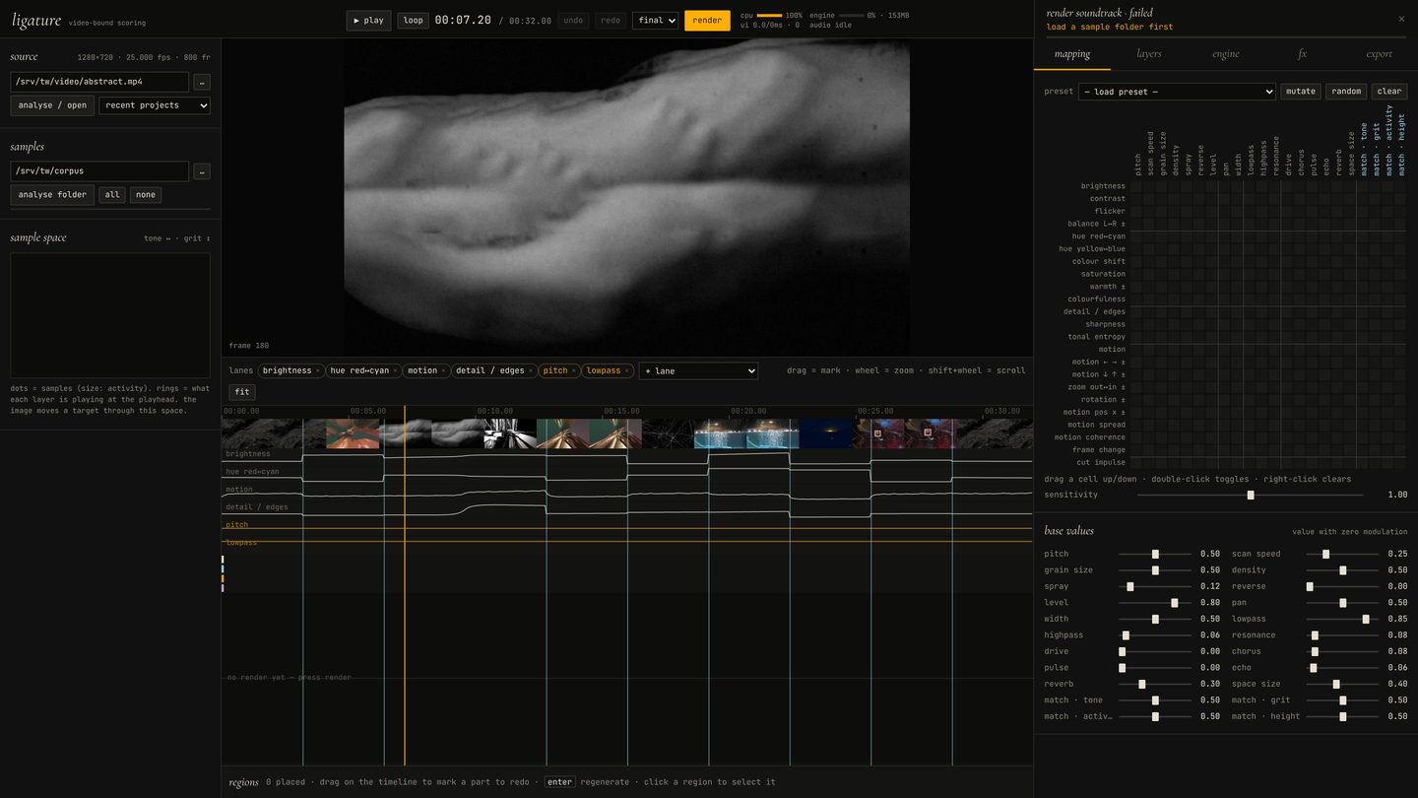Click the undo button
The width and height of the screenshot is (1418, 798).
[x=573, y=20]
